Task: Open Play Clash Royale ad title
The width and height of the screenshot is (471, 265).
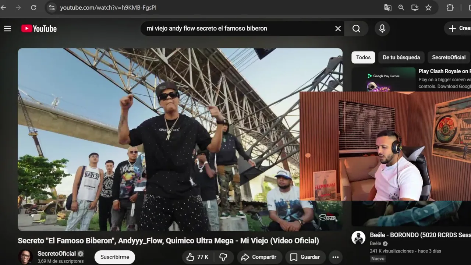Action: [x=445, y=71]
